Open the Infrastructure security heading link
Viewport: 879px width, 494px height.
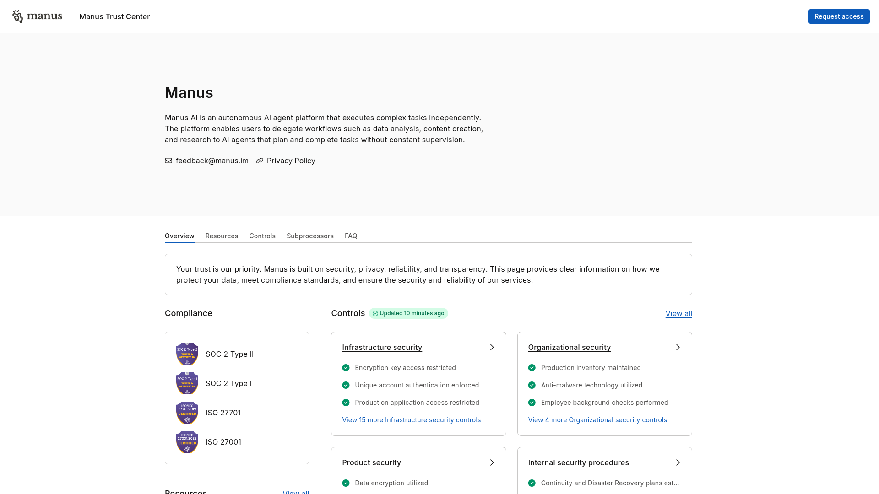coord(382,347)
